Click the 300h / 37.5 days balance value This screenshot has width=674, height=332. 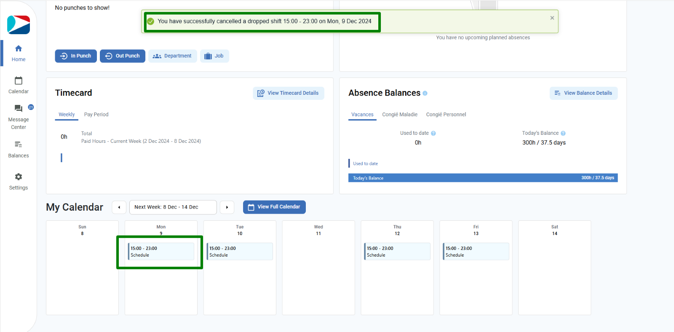tap(544, 143)
